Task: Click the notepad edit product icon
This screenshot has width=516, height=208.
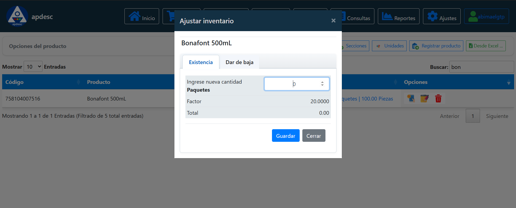Action: 424,99
